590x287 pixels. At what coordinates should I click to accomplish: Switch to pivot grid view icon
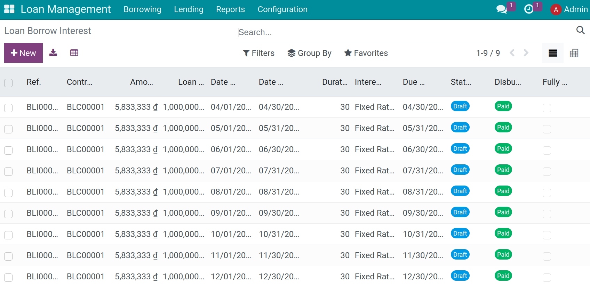574,53
